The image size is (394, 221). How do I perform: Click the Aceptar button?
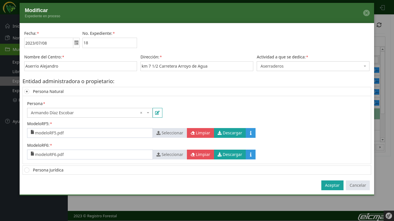click(332, 185)
